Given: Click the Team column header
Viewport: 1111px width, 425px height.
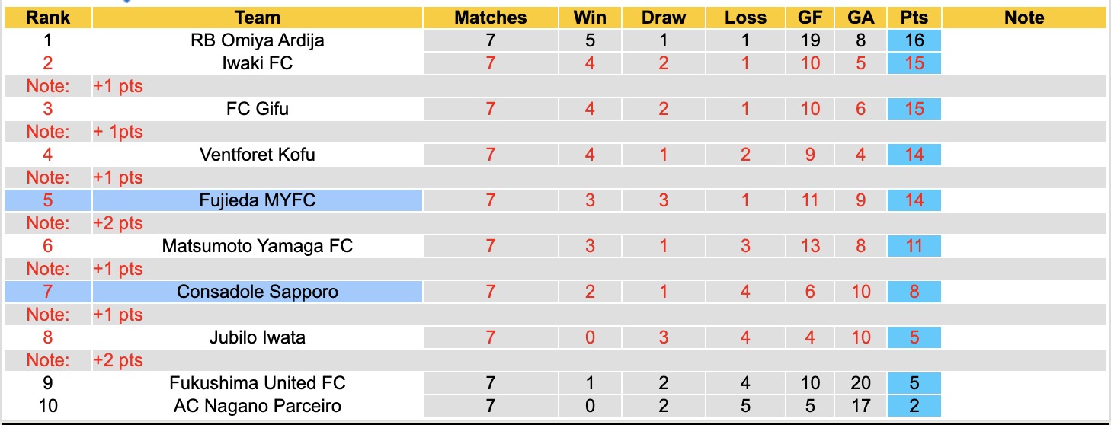Looking at the screenshot, I should point(258,18).
